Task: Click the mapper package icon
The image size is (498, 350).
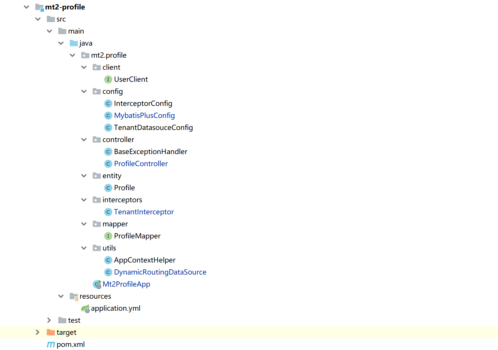Action: pyautogui.click(x=97, y=224)
